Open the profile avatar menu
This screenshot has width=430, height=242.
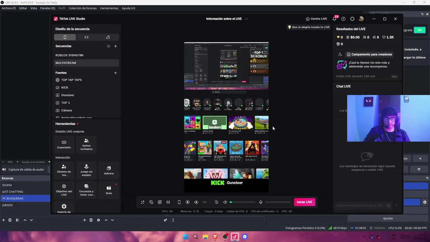coord(361,19)
